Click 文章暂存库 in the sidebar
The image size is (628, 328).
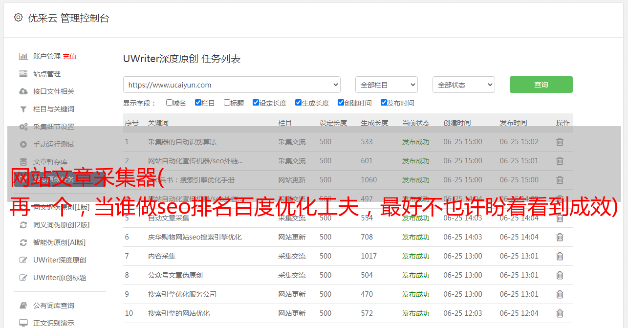50,162
